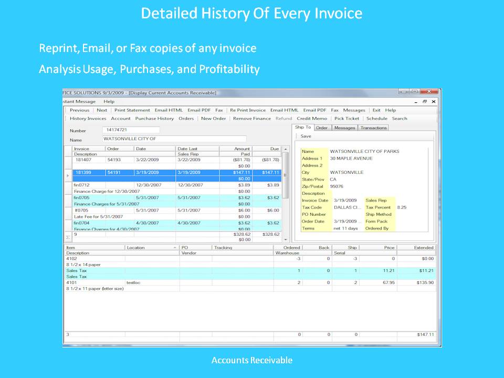Click Address 1 value 30 MAPLE AVENUE

click(x=351, y=159)
